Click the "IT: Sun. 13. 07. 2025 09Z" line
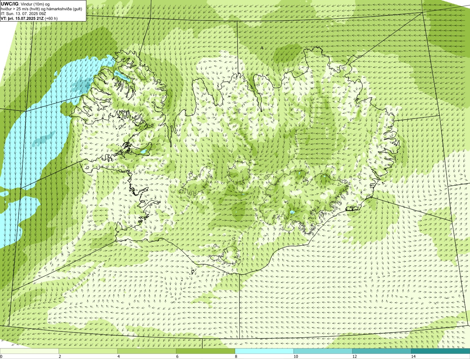Screen dimensions: 470x359 [x=23, y=14]
